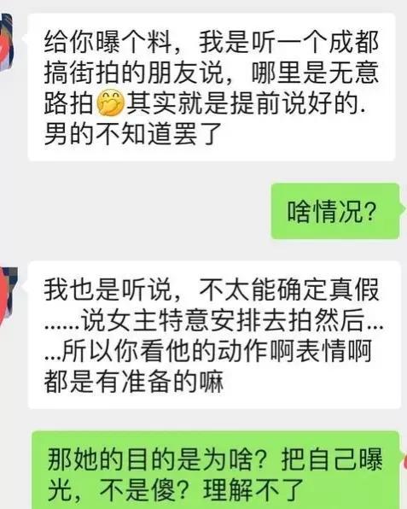Click the text 都是有准备的嘛
This screenshot has width=407, height=509.
134,381
